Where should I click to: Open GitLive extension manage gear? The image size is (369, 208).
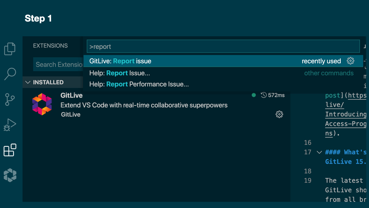(279, 114)
